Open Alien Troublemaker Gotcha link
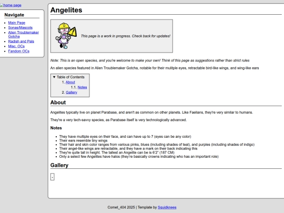The image size is (284, 213). pyautogui.click(x=23, y=34)
